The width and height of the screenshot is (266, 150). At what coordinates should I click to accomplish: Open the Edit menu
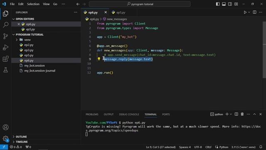[x=21, y=4]
